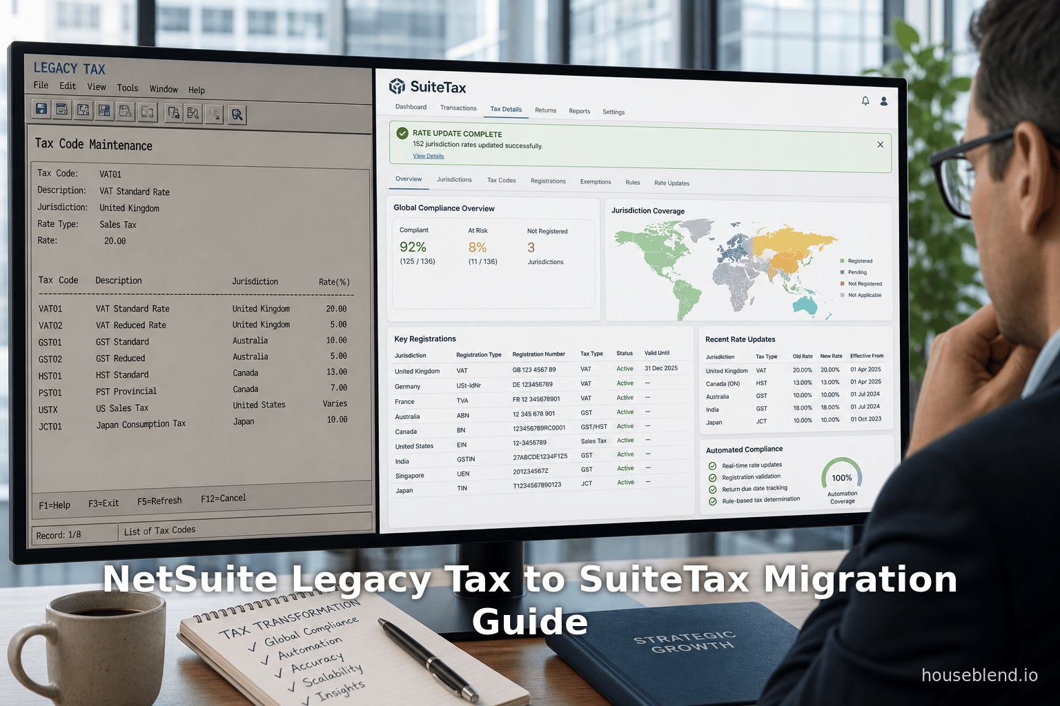Screen dimensions: 1060x706
Task: Open the Help menu in Legacy Tax
Action: click(197, 90)
